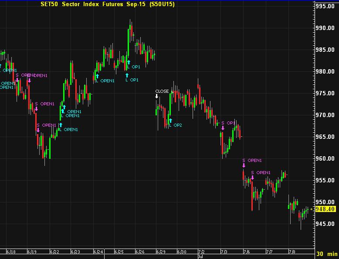Image resolution: width=339 pixels, height=259 pixels.
Task: Select the S OPEN1 arrow near 960.00
Action: click(x=244, y=165)
